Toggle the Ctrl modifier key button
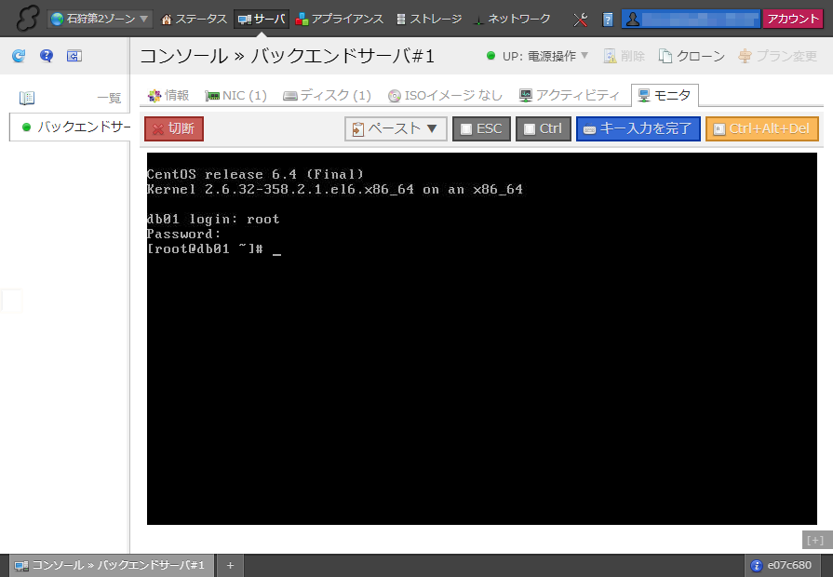This screenshot has width=833, height=577. pos(544,128)
